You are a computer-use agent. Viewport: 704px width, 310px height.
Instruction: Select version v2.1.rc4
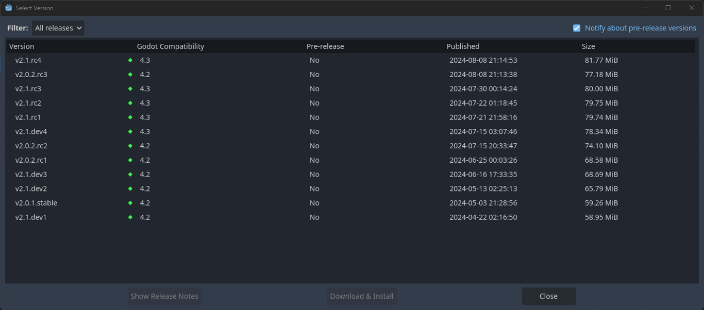(x=28, y=60)
